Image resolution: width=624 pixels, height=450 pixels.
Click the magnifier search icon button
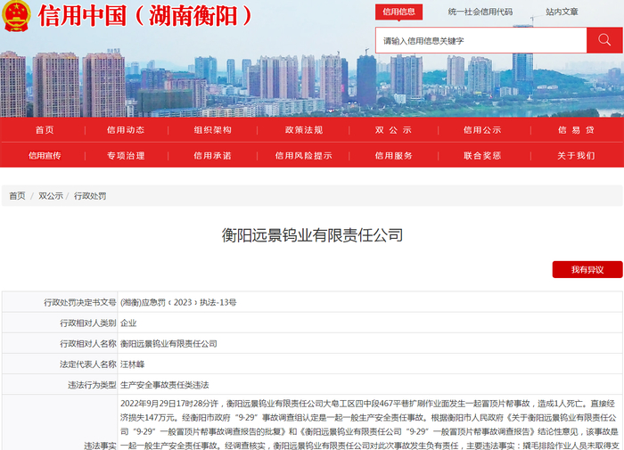[604, 40]
